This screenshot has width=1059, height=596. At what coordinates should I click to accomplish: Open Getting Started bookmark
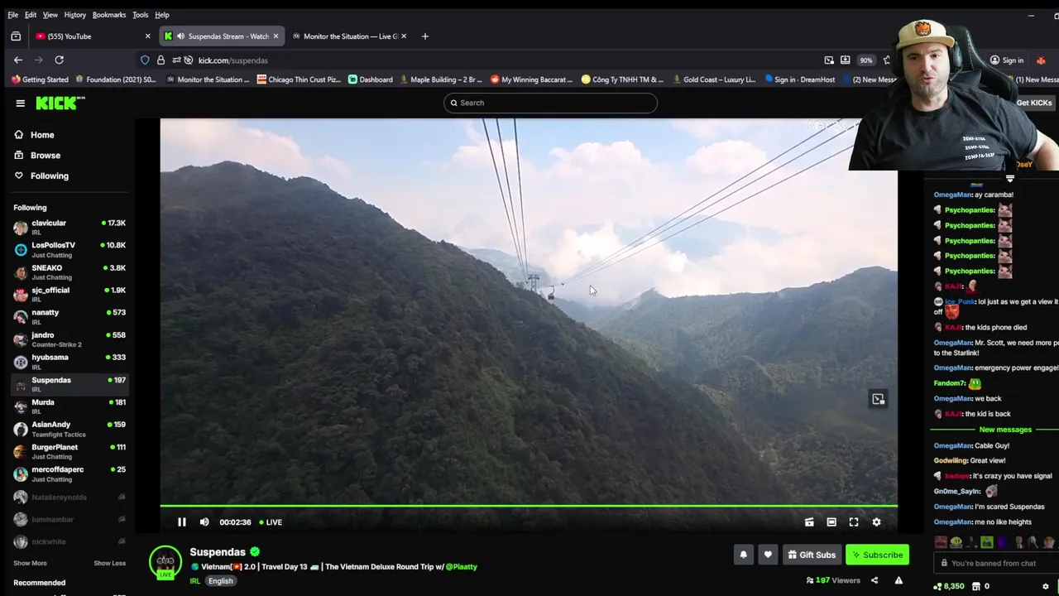pos(40,79)
